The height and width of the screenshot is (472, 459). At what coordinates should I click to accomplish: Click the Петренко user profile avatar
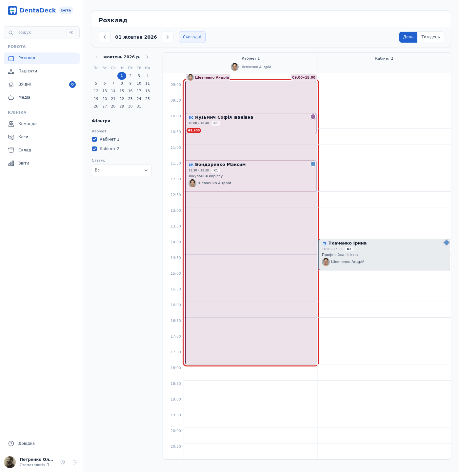tap(10, 462)
